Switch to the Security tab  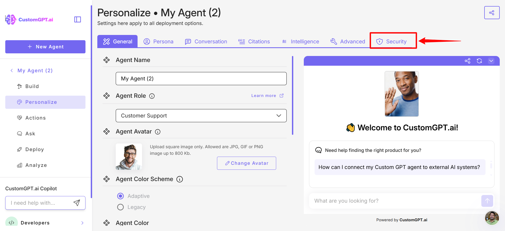coord(391,42)
